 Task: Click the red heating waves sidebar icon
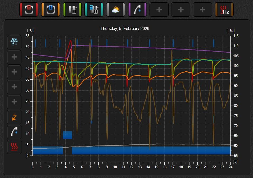click(x=14, y=147)
